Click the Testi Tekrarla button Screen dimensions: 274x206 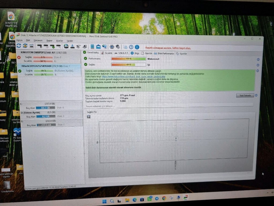coord(245,95)
